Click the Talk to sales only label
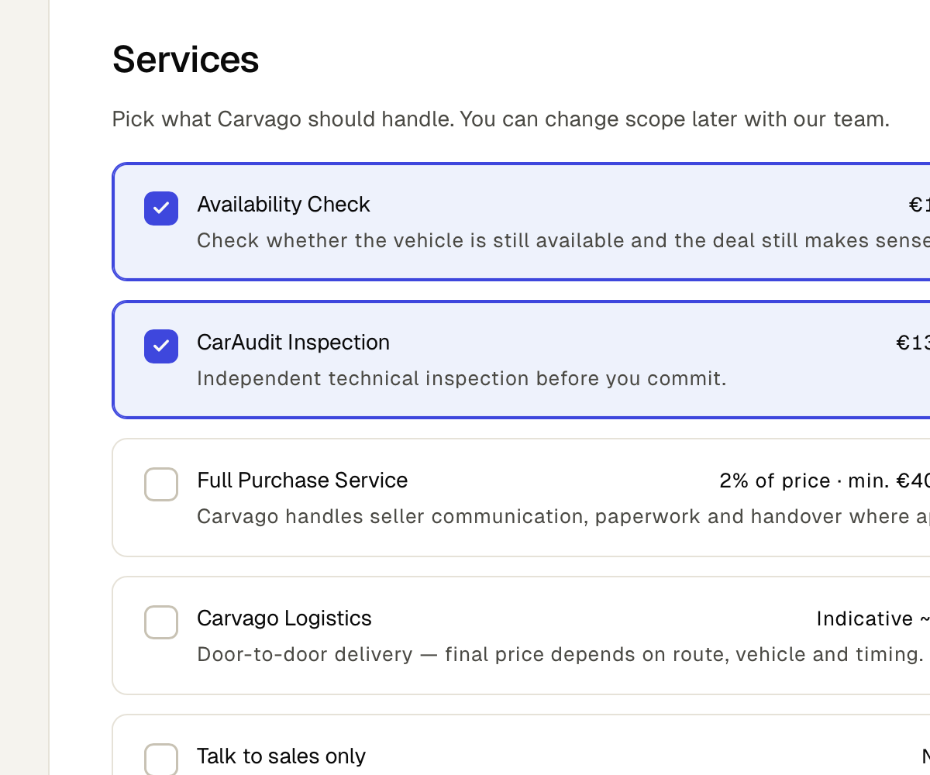Viewport: 930px width, 775px height. click(x=281, y=756)
